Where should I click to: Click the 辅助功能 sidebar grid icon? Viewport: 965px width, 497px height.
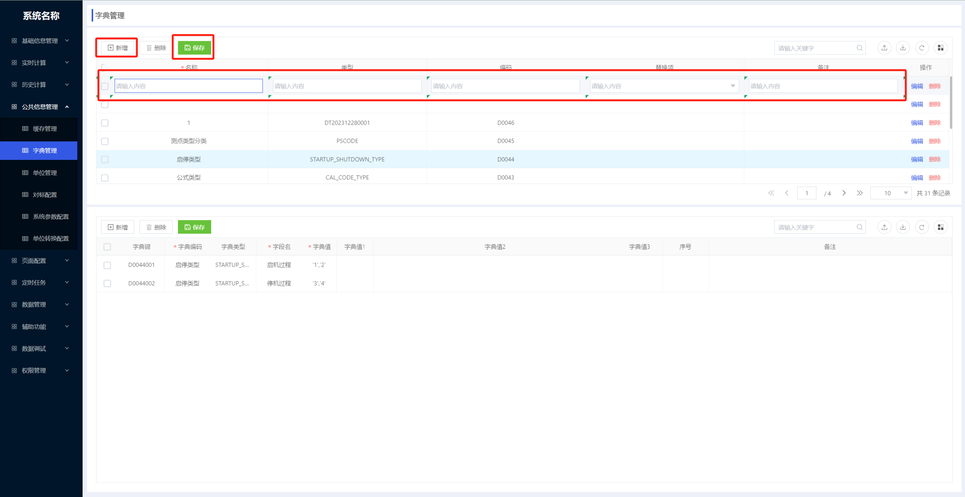tap(14, 327)
